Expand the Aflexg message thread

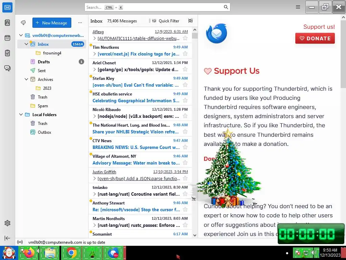coord(95,38)
